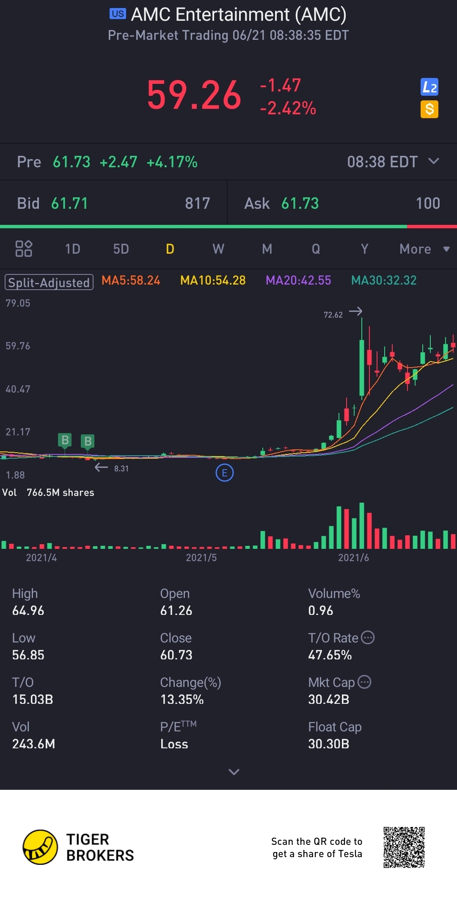The image size is (457, 905).
Task: Tap the first B buy marker
Action: point(65,440)
